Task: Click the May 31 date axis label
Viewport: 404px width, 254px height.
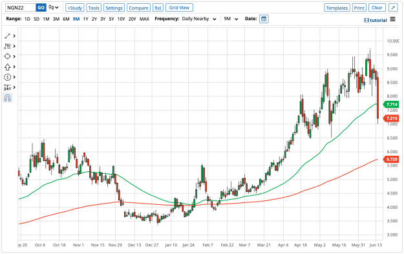Action: click(x=358, y=245)
